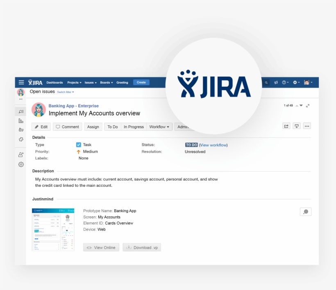
Task: Go to next issue with down arrow
Action: click(301, 106)
